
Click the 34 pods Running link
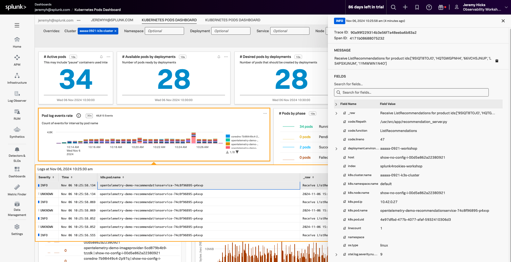[x=306, y=126]
